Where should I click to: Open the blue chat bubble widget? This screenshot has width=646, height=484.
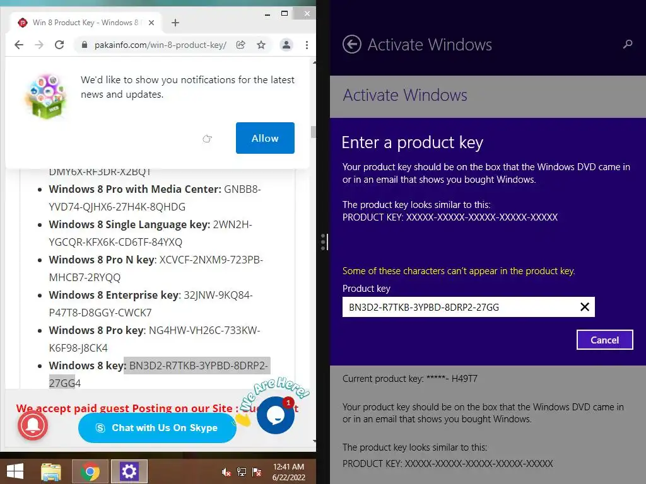(276, 415)
